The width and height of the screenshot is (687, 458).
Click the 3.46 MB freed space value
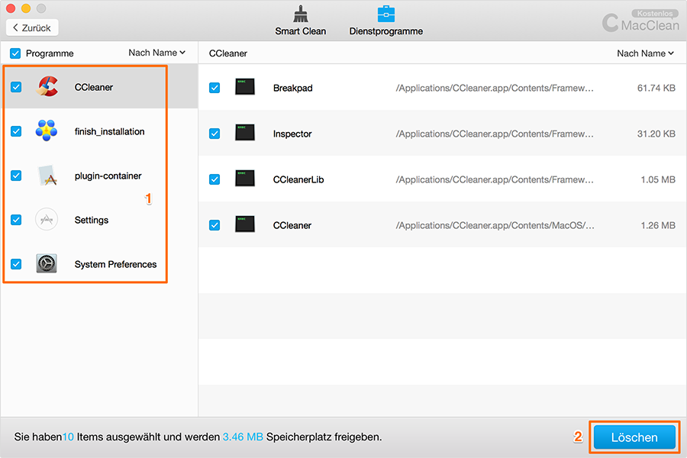tap(243, 437)
